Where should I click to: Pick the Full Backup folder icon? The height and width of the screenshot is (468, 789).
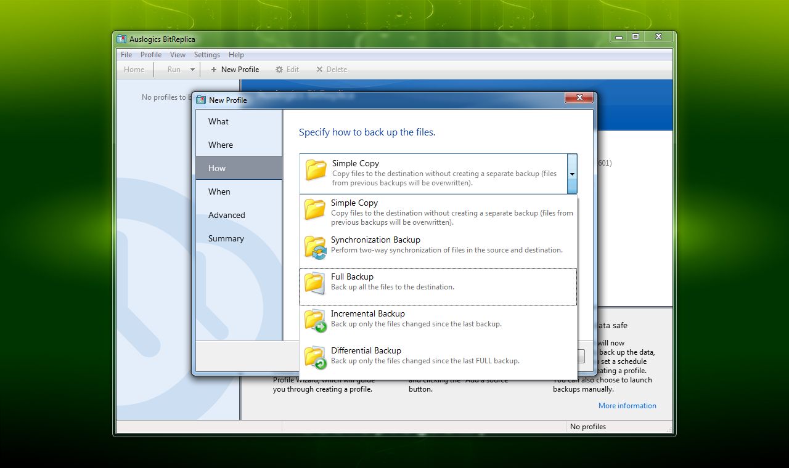pyautogui.click(x=315, y=283)
